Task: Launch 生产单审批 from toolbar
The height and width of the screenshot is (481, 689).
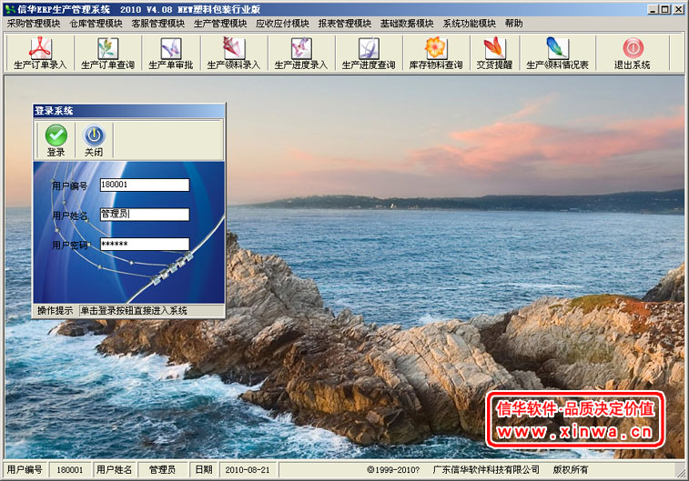Action: pyautogui.click(x=171, y=54)
